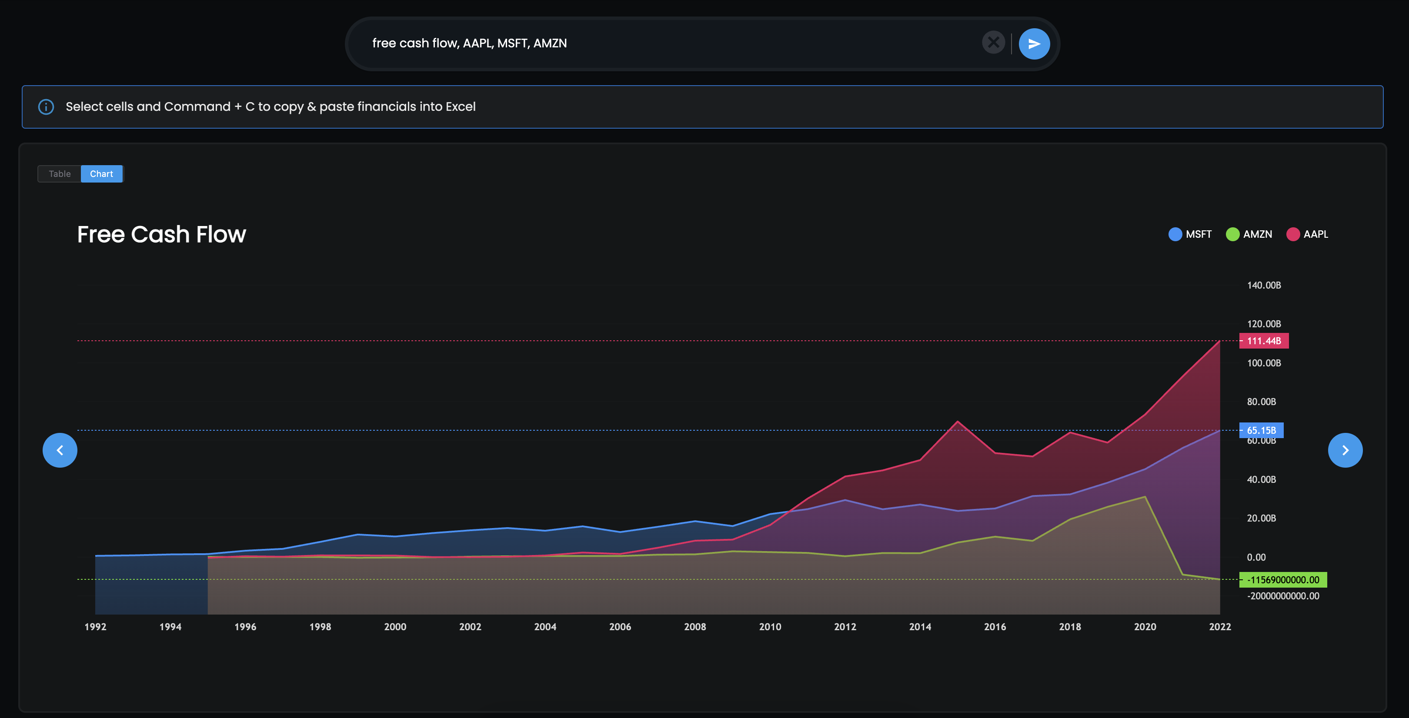Click the 111.44B AAPL value label

click(1263, 341)
